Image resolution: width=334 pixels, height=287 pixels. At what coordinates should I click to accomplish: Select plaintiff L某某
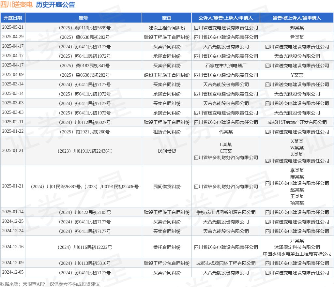point(226,144)
